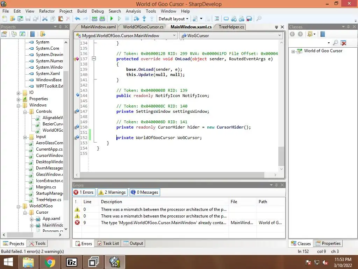Click the Toggle Bookmark toolbar icon
The image size is (358, 269).
pyautogui.click(x=226, y=19)
